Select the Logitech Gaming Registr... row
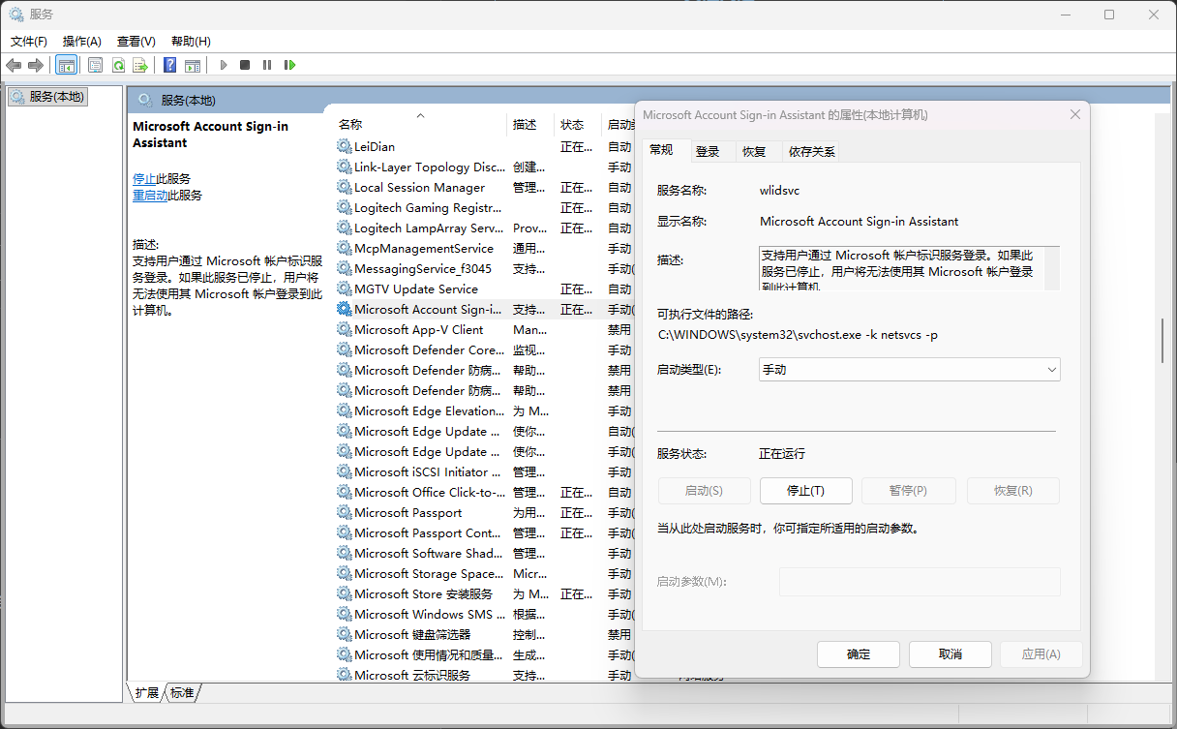Image resolution: width=1177 pixels, height=729 pixels. tap(484, 207)
